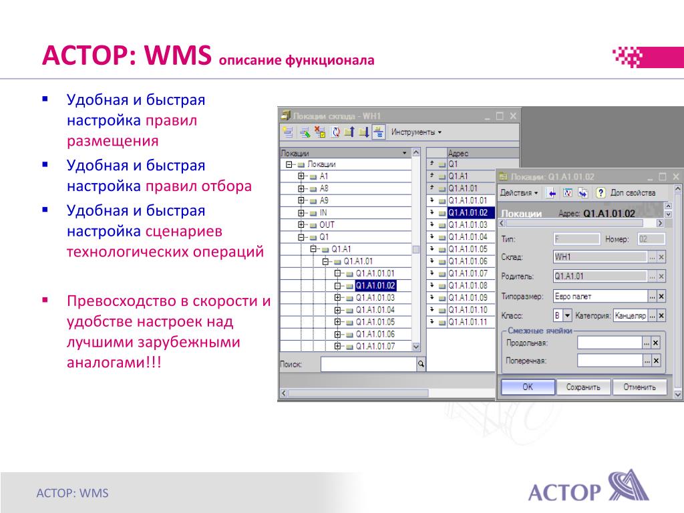Click the Сохранить button
The image size is (684, 513).
tap(583, 387)
